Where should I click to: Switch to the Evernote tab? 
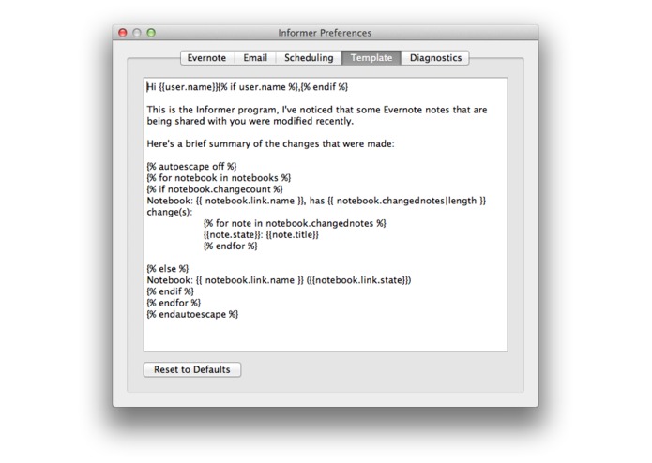coord(206,58)
